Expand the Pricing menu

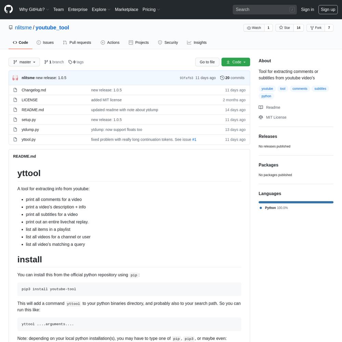coord(151,10)
